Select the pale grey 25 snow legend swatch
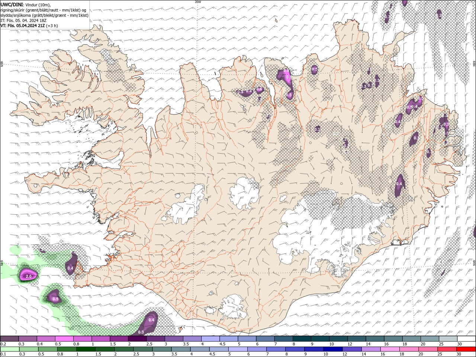This screenshot has width=476, height=357. (x=448, y=339)
